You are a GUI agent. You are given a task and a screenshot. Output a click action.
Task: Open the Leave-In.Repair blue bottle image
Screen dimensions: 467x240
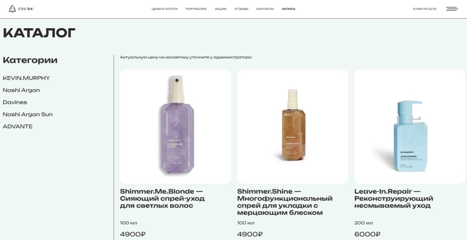click(x=410, y=127)
